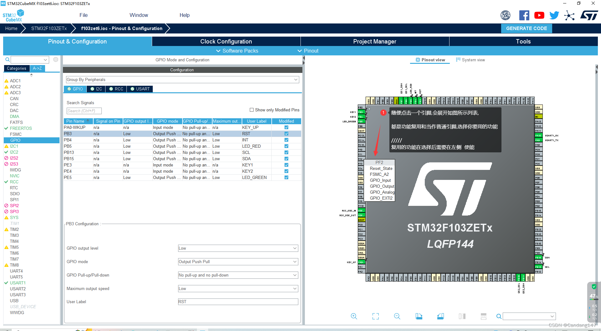Open the pinout search magnifier icon
This screenshot has height=331, width=601.
point(499,316)
